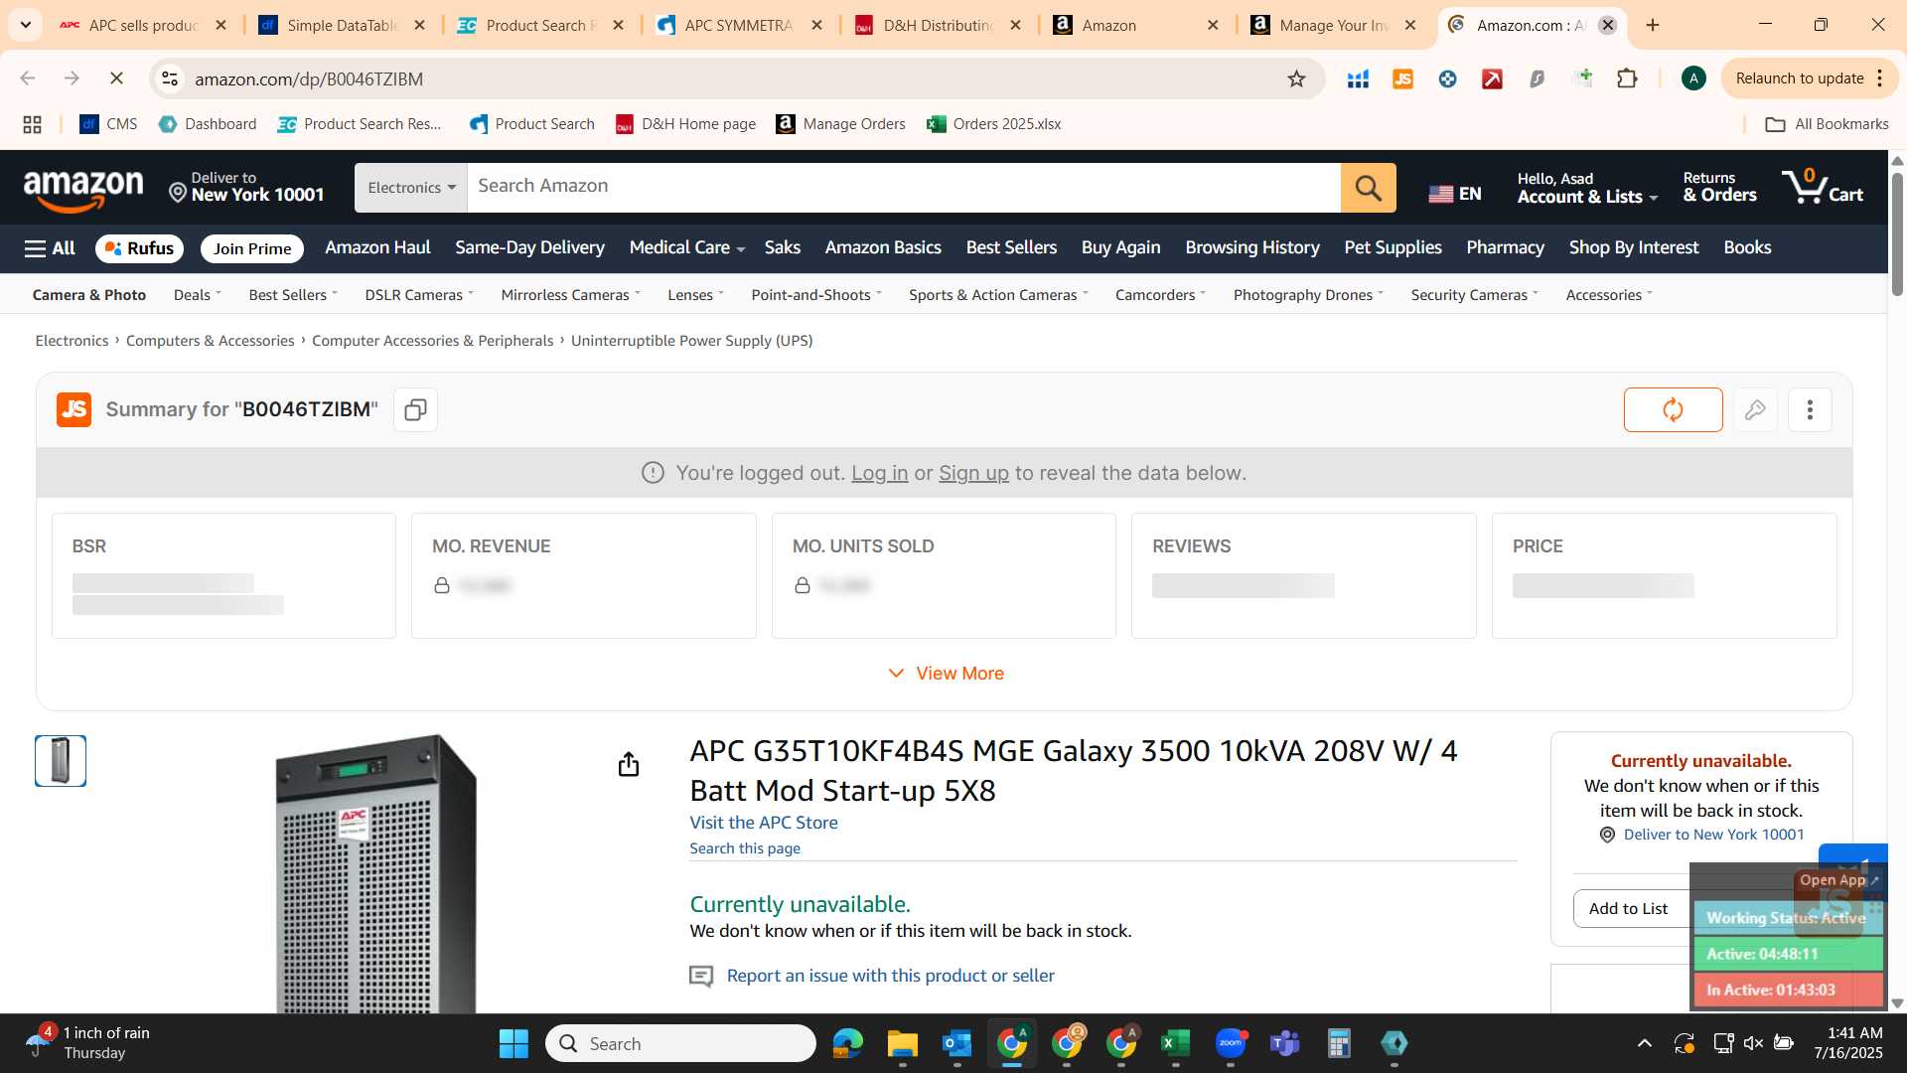
Task: Open File Explorer from taskbar
Action: click(x=902, y=1043)
